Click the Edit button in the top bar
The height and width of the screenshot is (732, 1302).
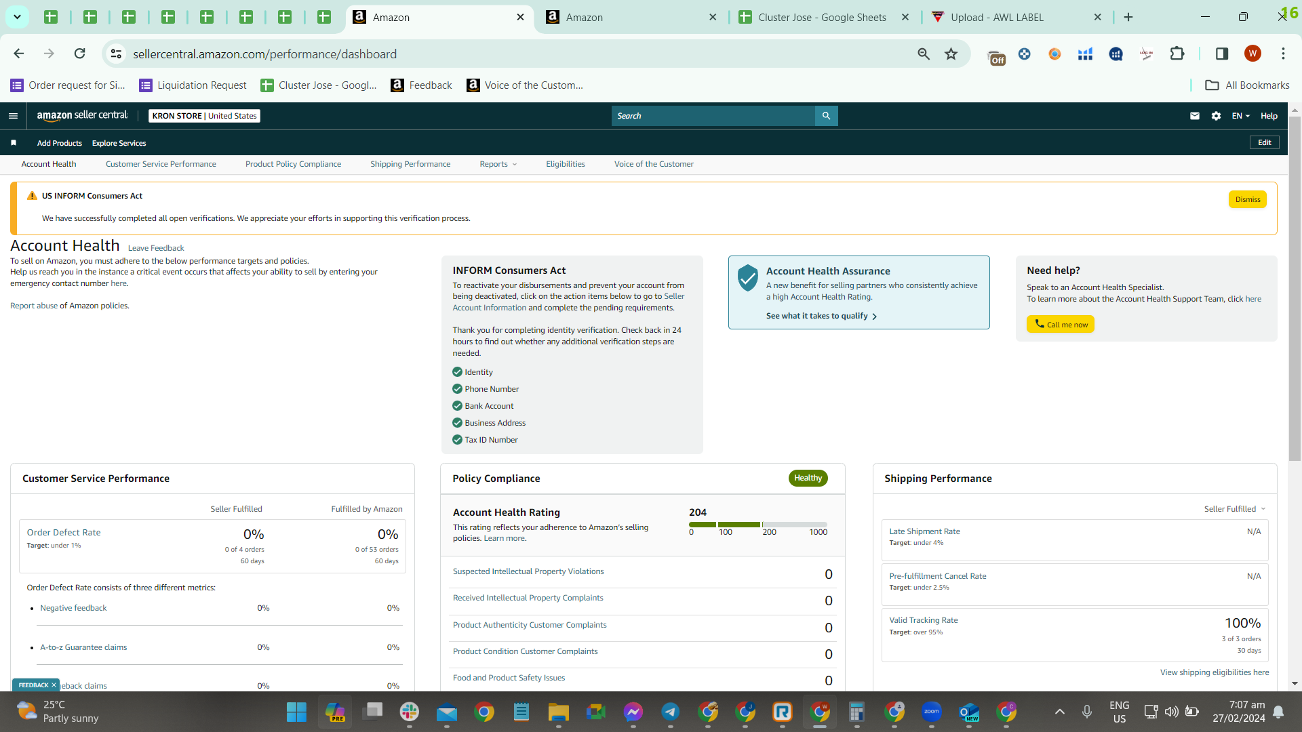1265,142
